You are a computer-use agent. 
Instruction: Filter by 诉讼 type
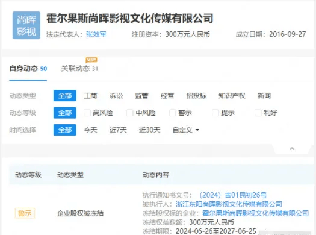pos(116,96)
